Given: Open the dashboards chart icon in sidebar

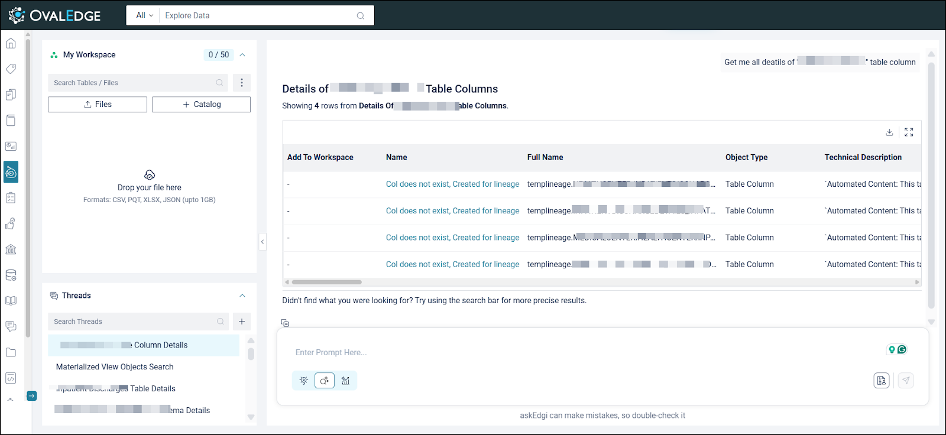Looking at the screenshot, I should [11, 146].
